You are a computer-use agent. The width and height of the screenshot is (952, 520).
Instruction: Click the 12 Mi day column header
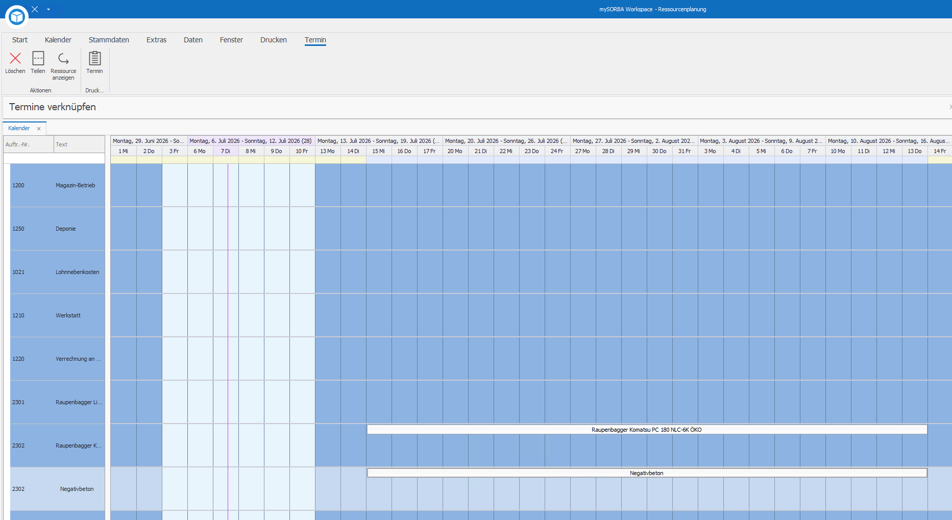889,151
